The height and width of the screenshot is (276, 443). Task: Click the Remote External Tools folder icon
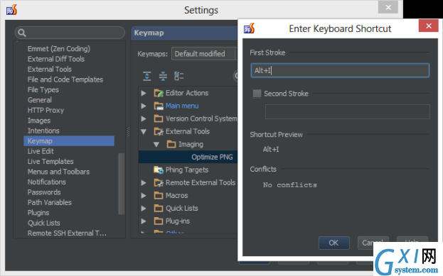[x=159, y=182]
